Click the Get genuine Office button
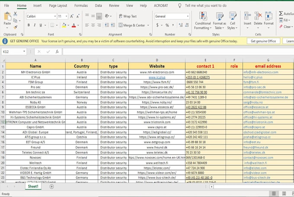This screenshot has height=197, width=294. click(263, 41)
